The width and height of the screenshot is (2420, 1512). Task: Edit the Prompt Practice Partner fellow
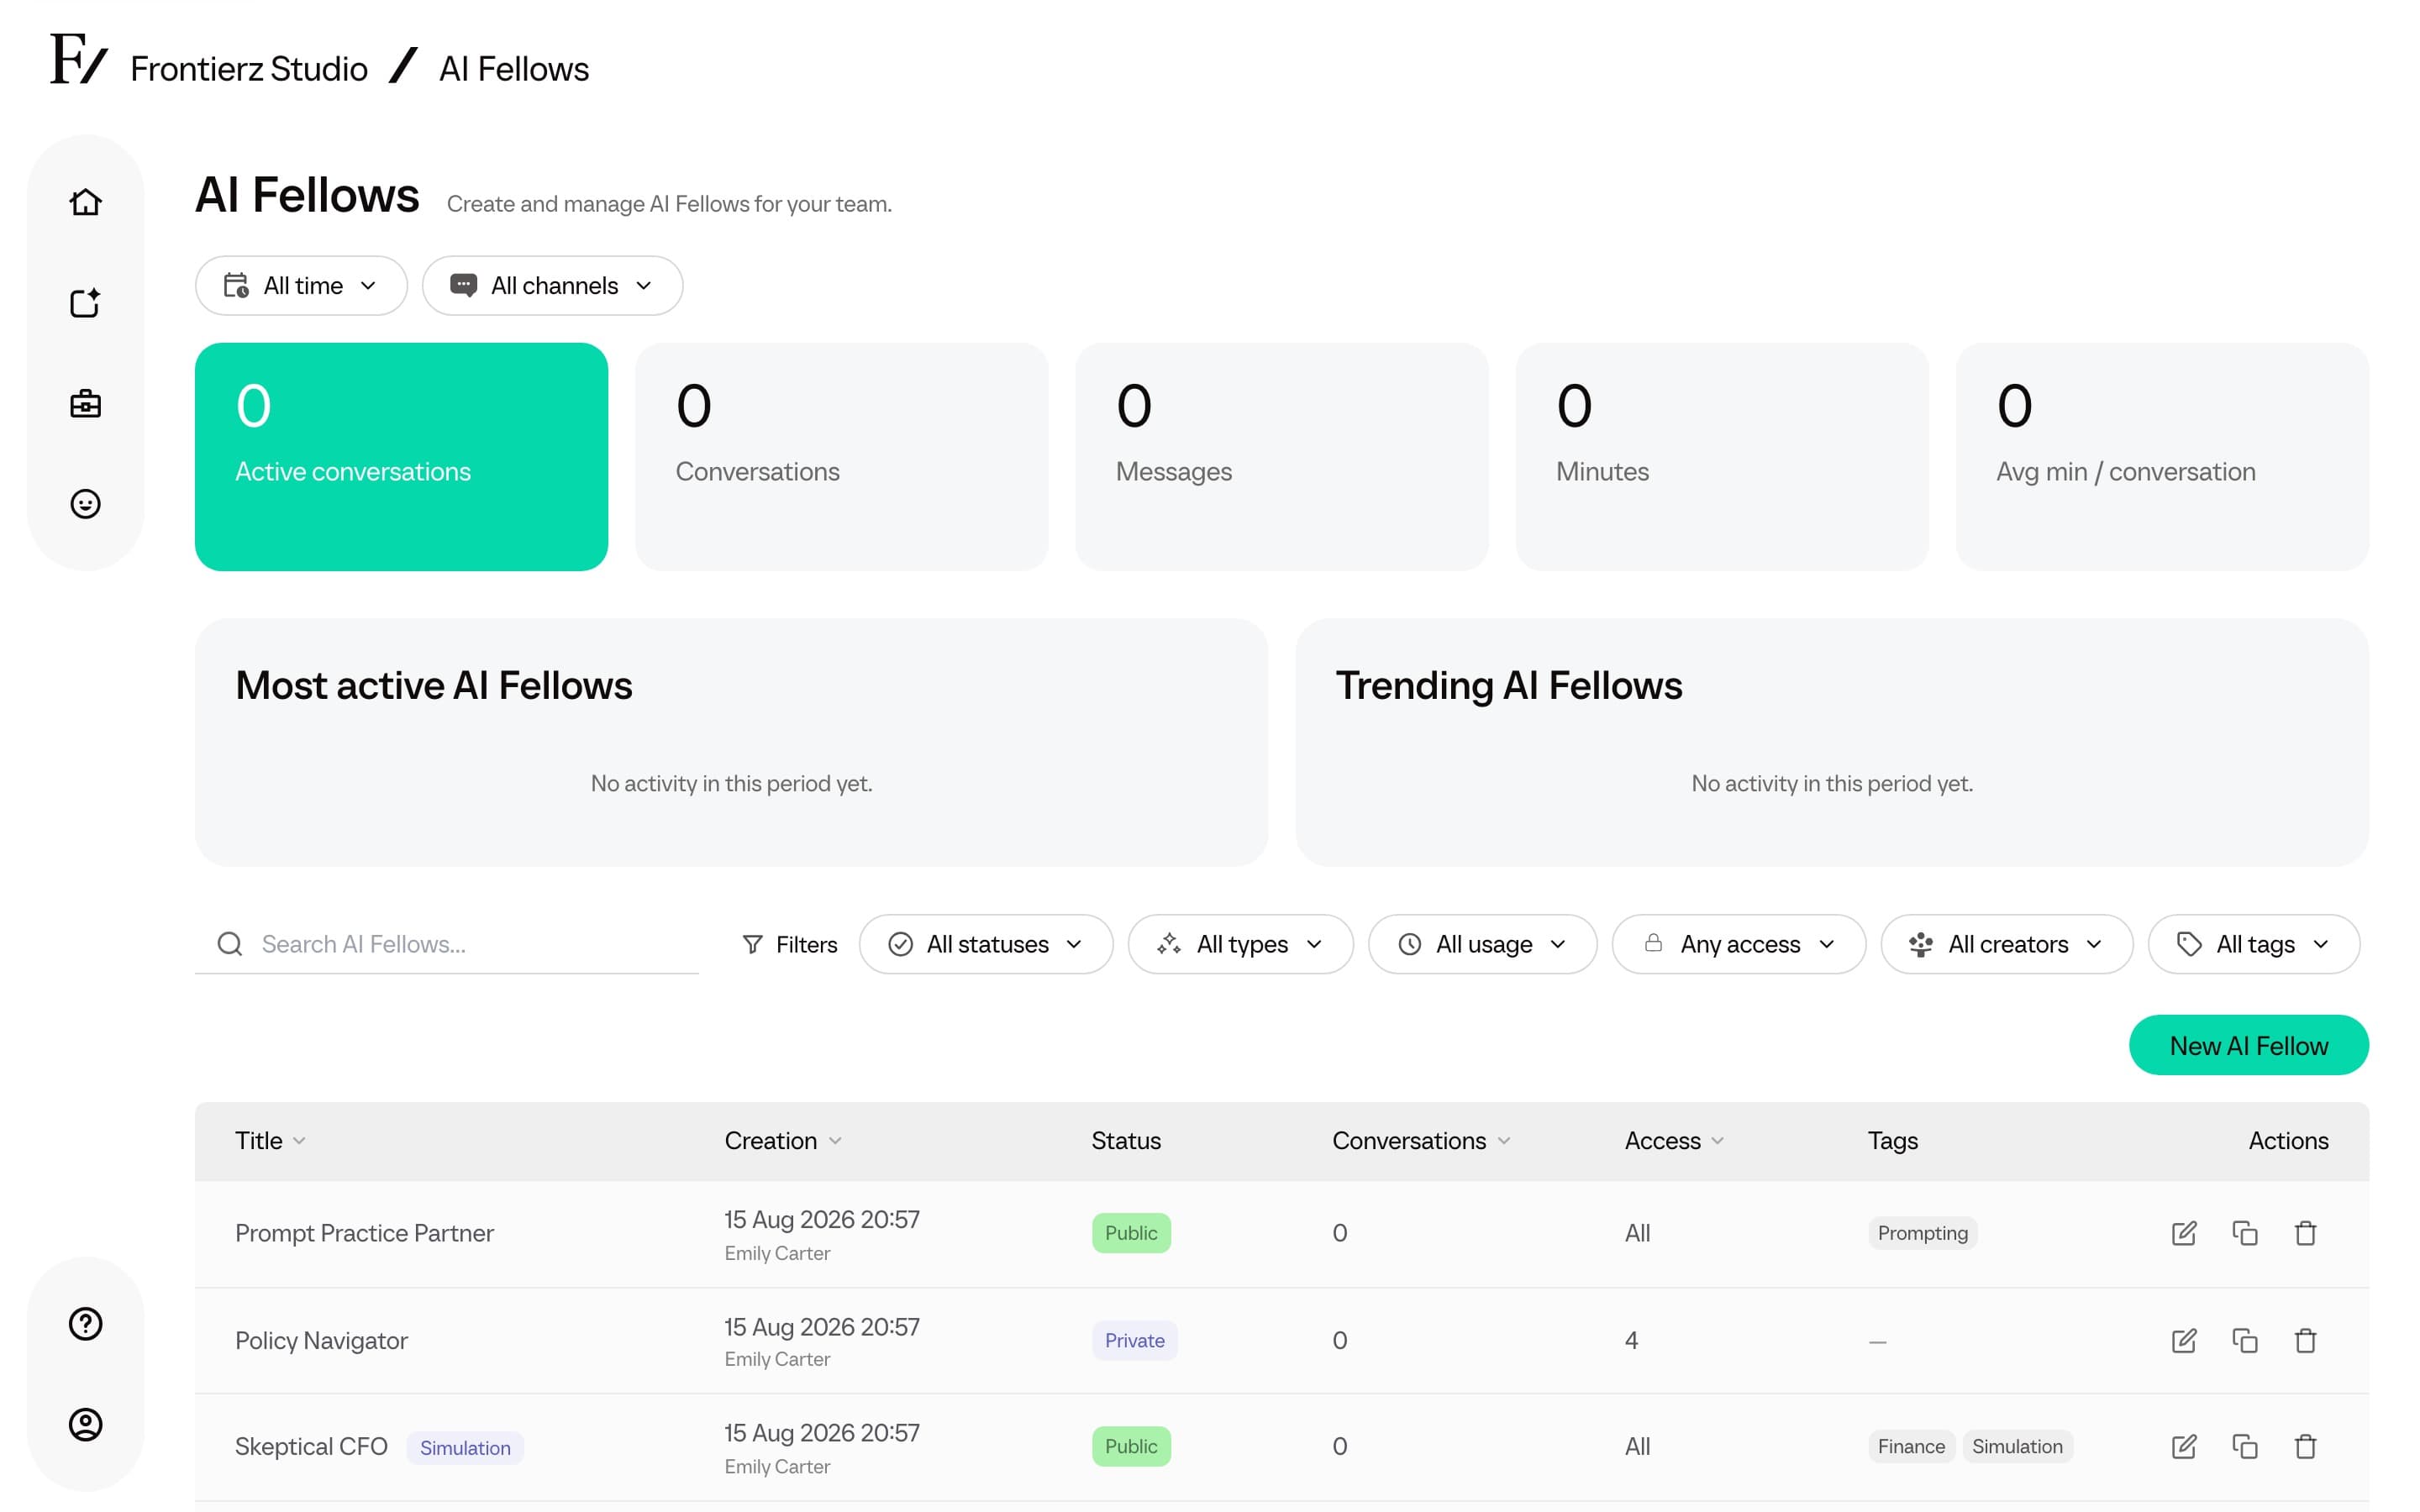pos(2184,1233)
